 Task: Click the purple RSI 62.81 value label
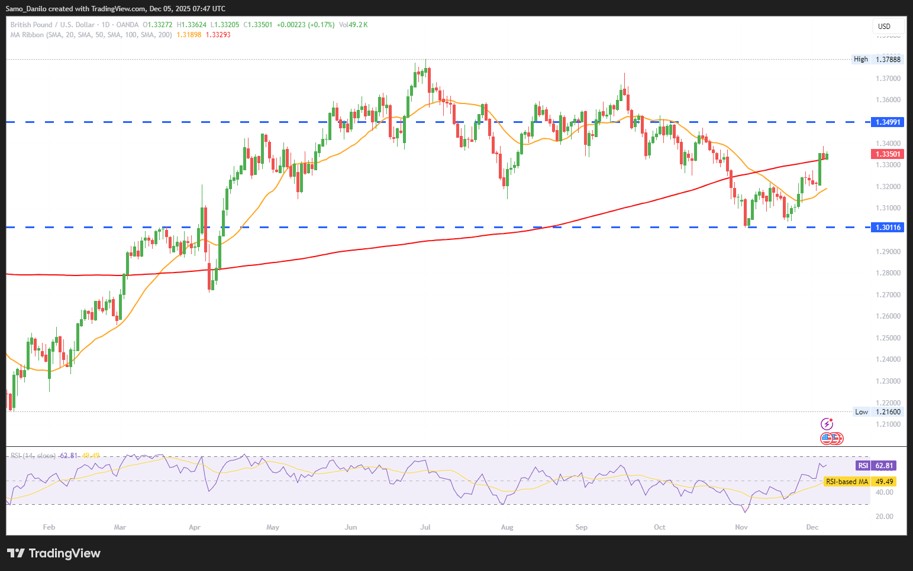876,466
